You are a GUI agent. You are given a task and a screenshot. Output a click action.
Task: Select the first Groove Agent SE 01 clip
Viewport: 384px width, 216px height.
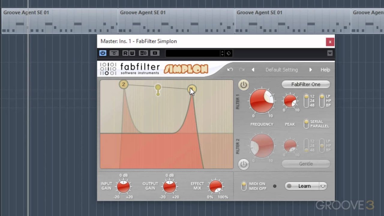(x=59, y=20)
